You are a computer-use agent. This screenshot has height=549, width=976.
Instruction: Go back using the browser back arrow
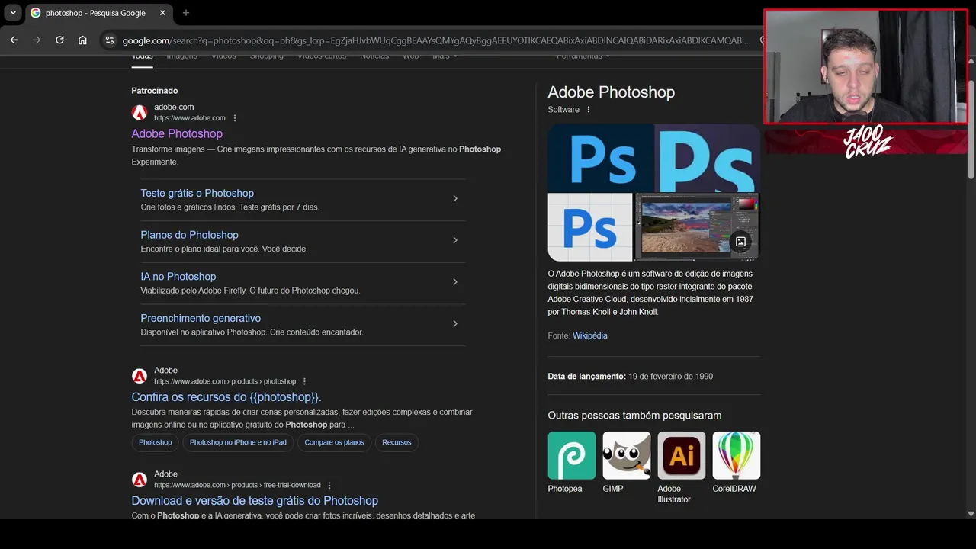[x=14, y=40]
